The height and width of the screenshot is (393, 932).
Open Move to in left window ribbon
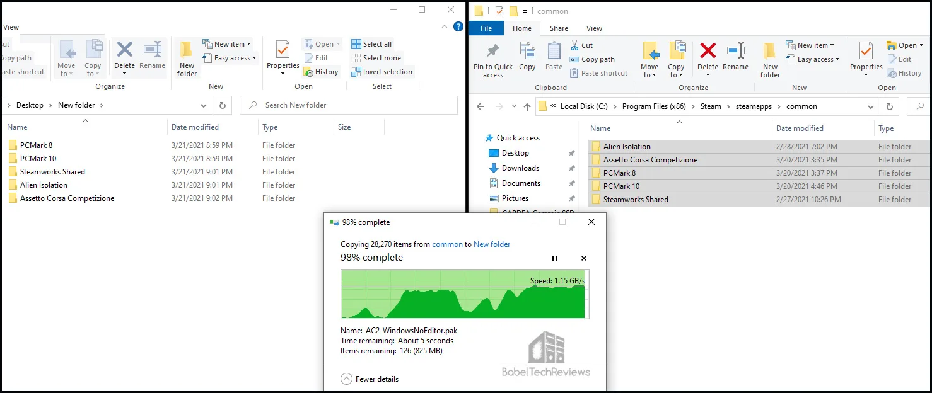tap(66, 59)
